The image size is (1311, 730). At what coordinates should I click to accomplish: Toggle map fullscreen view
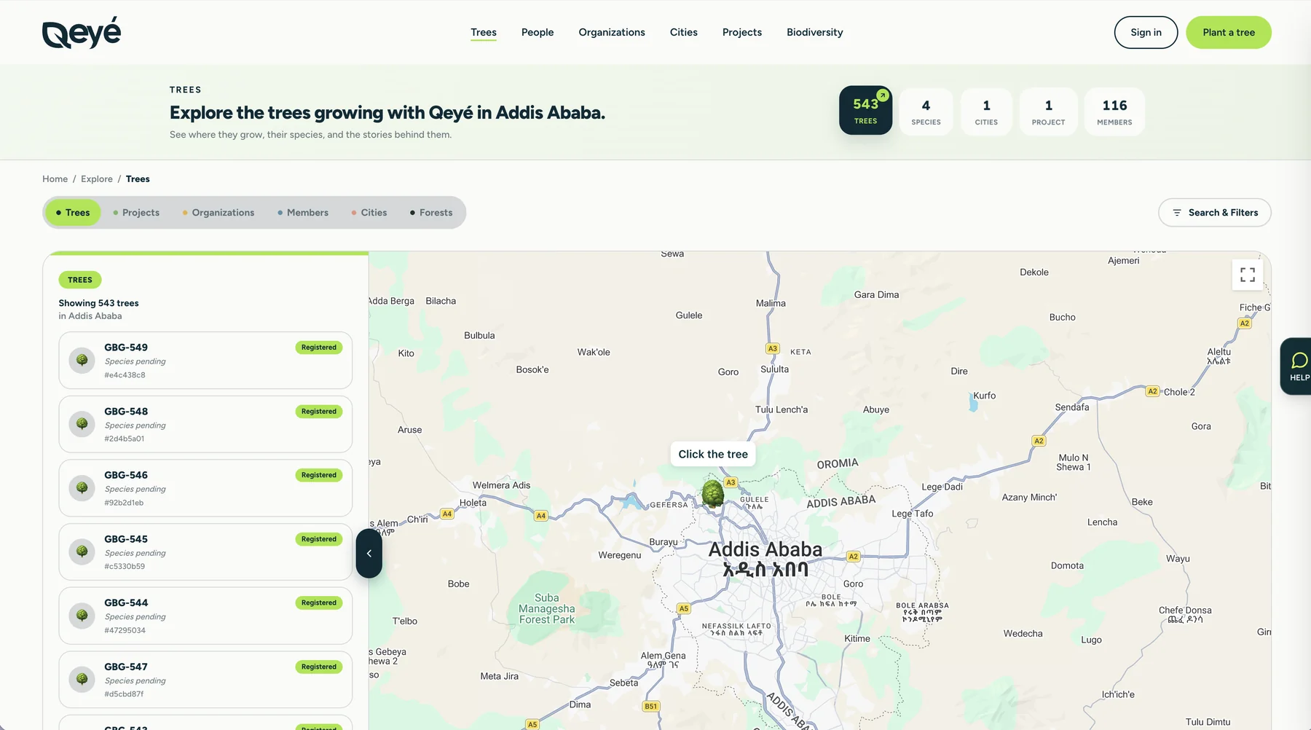point(1248,275)
